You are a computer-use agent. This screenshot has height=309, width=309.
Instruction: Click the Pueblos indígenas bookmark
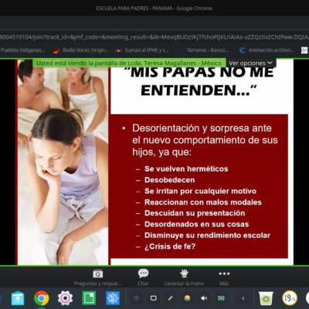pyautogui.click(x=22, y=50)
